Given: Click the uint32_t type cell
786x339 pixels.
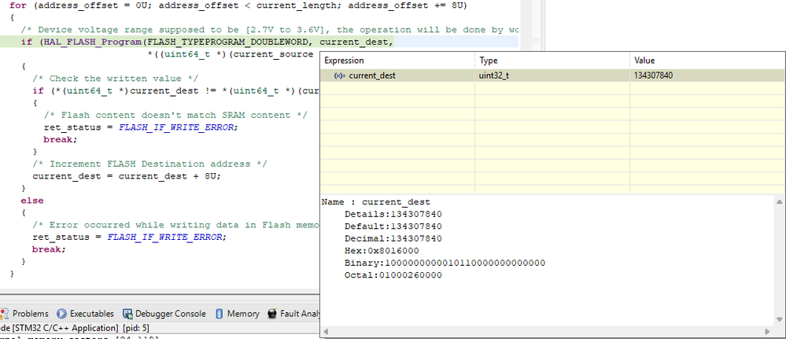Looking at the screenshot, I should 552,76.
